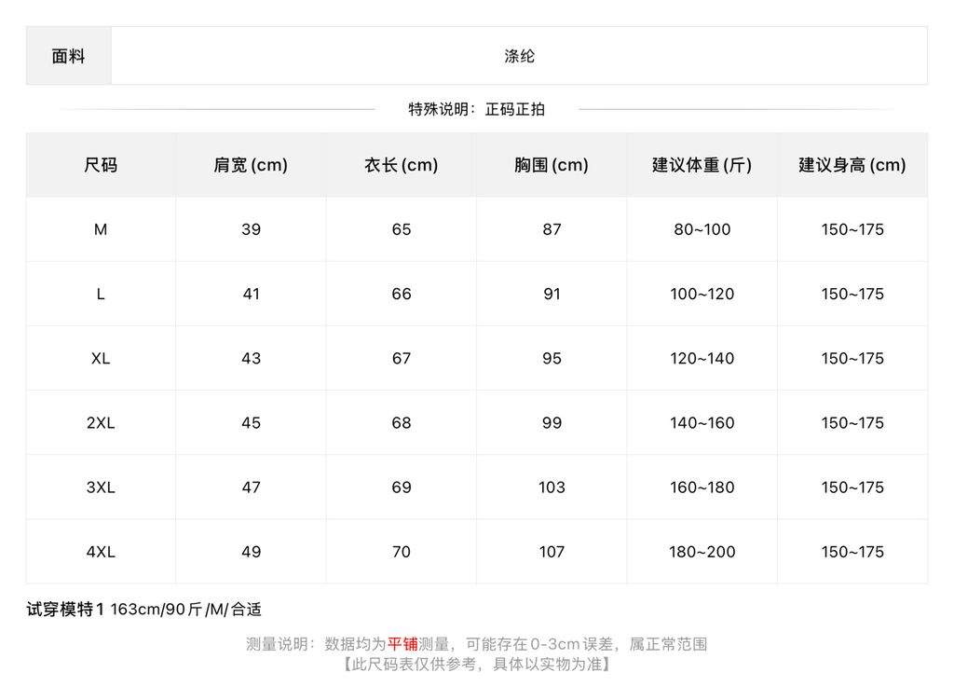Select the 2XL size row label
The width and height of the screenshot is (954, 700).
(101, 423)
